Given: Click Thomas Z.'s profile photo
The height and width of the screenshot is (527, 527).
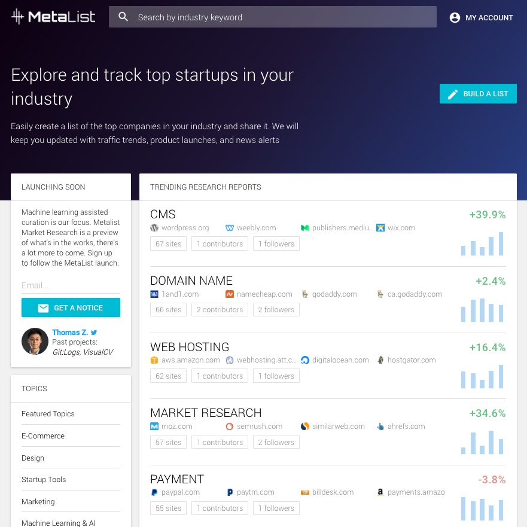Looking at the screenshot, I should pos(35,341).
